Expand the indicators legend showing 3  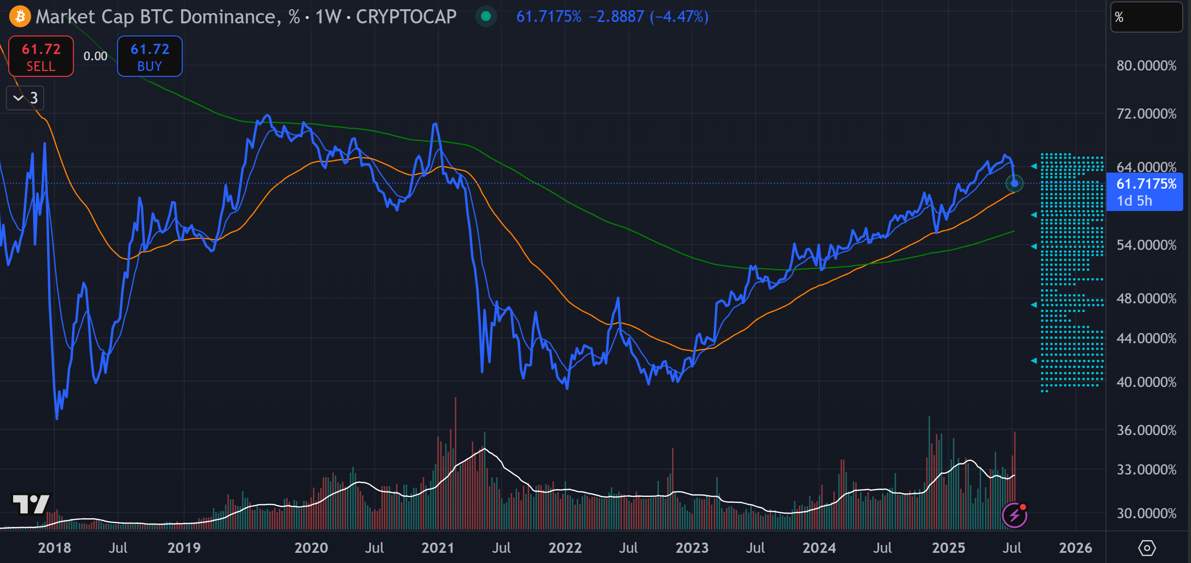[x=25, y=98]
